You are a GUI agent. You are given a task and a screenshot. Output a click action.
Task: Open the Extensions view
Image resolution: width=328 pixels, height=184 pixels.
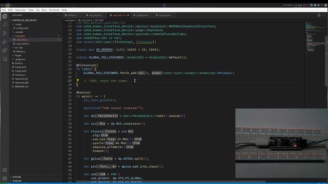pyautogui.click(x=5, y=50)
